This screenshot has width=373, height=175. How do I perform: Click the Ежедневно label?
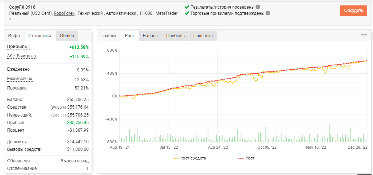[18, 69]
